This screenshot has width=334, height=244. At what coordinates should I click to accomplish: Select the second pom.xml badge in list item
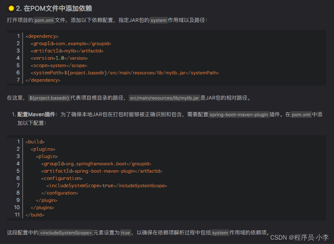tap(301, 114)
